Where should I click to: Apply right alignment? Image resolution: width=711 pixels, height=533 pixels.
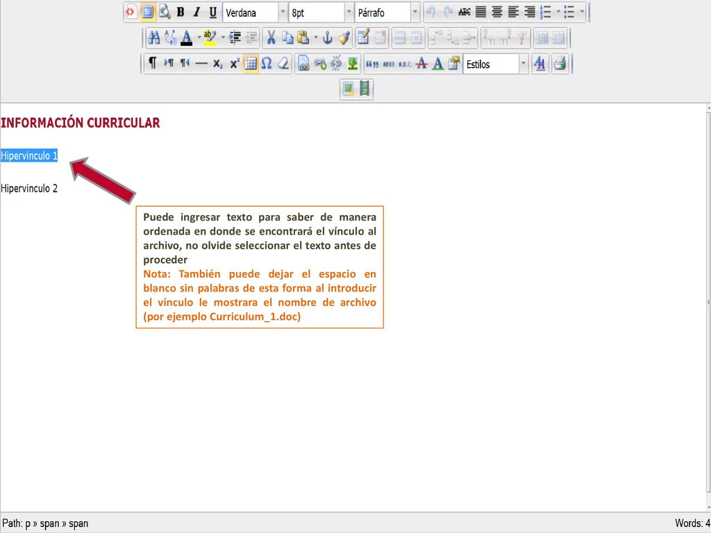[530, 12]
